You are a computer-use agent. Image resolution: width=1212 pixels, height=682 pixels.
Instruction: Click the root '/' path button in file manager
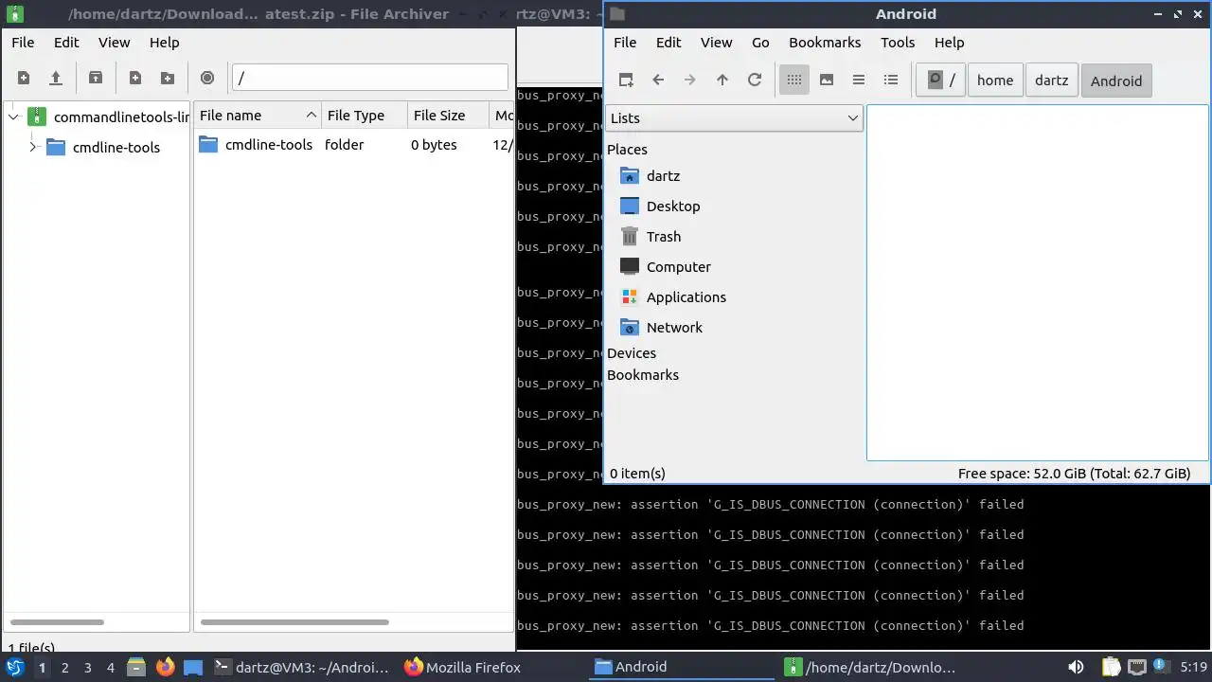[940, 80]
